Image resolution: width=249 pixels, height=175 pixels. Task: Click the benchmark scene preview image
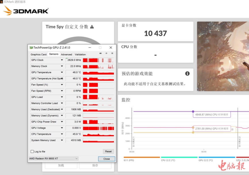pos(223,56)
